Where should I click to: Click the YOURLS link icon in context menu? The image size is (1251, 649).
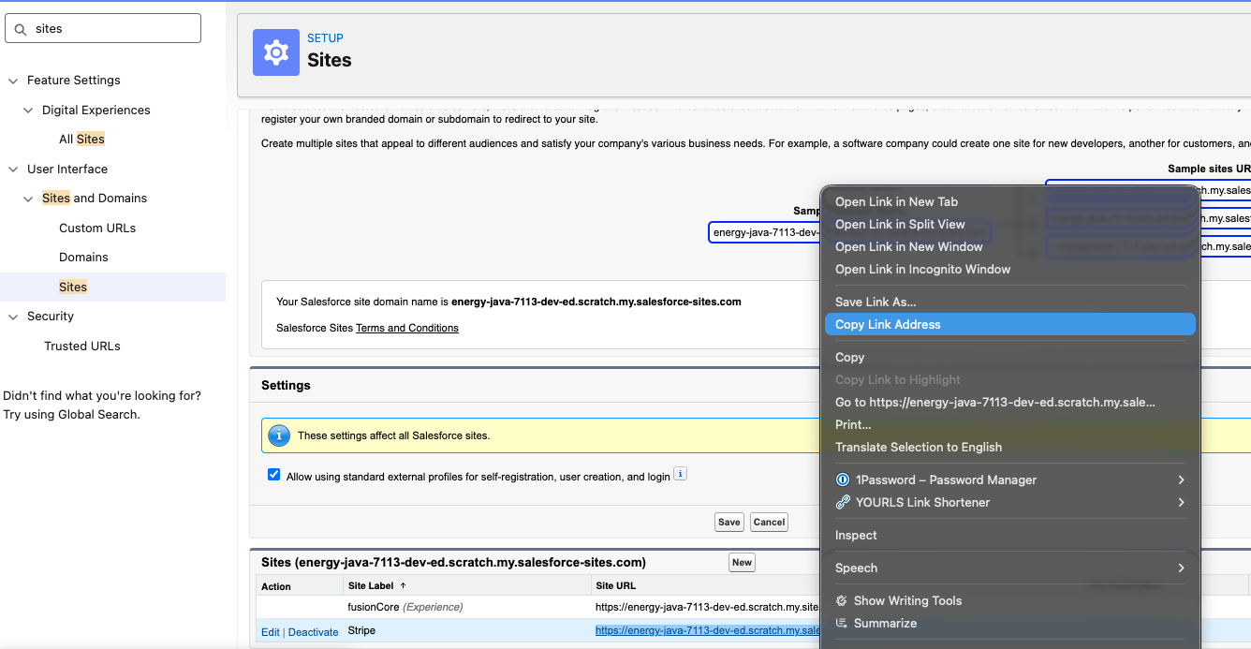(x=843, y=502)
